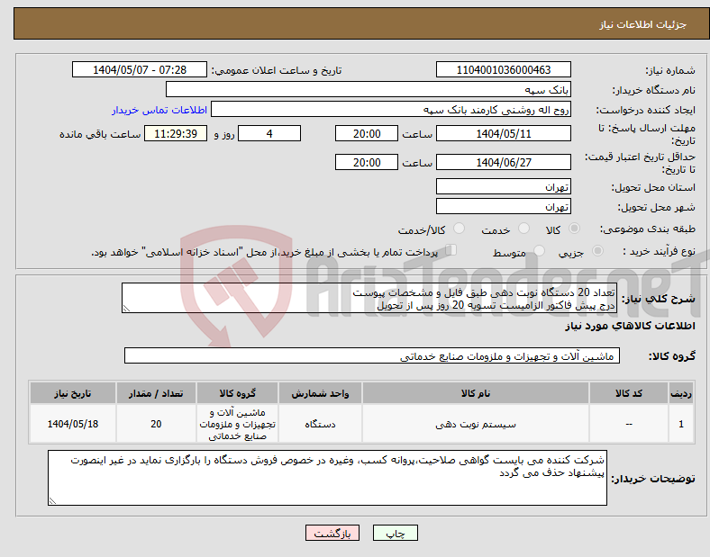
Task: Click the need number field 1104001036000463
Action: point(504,69)
